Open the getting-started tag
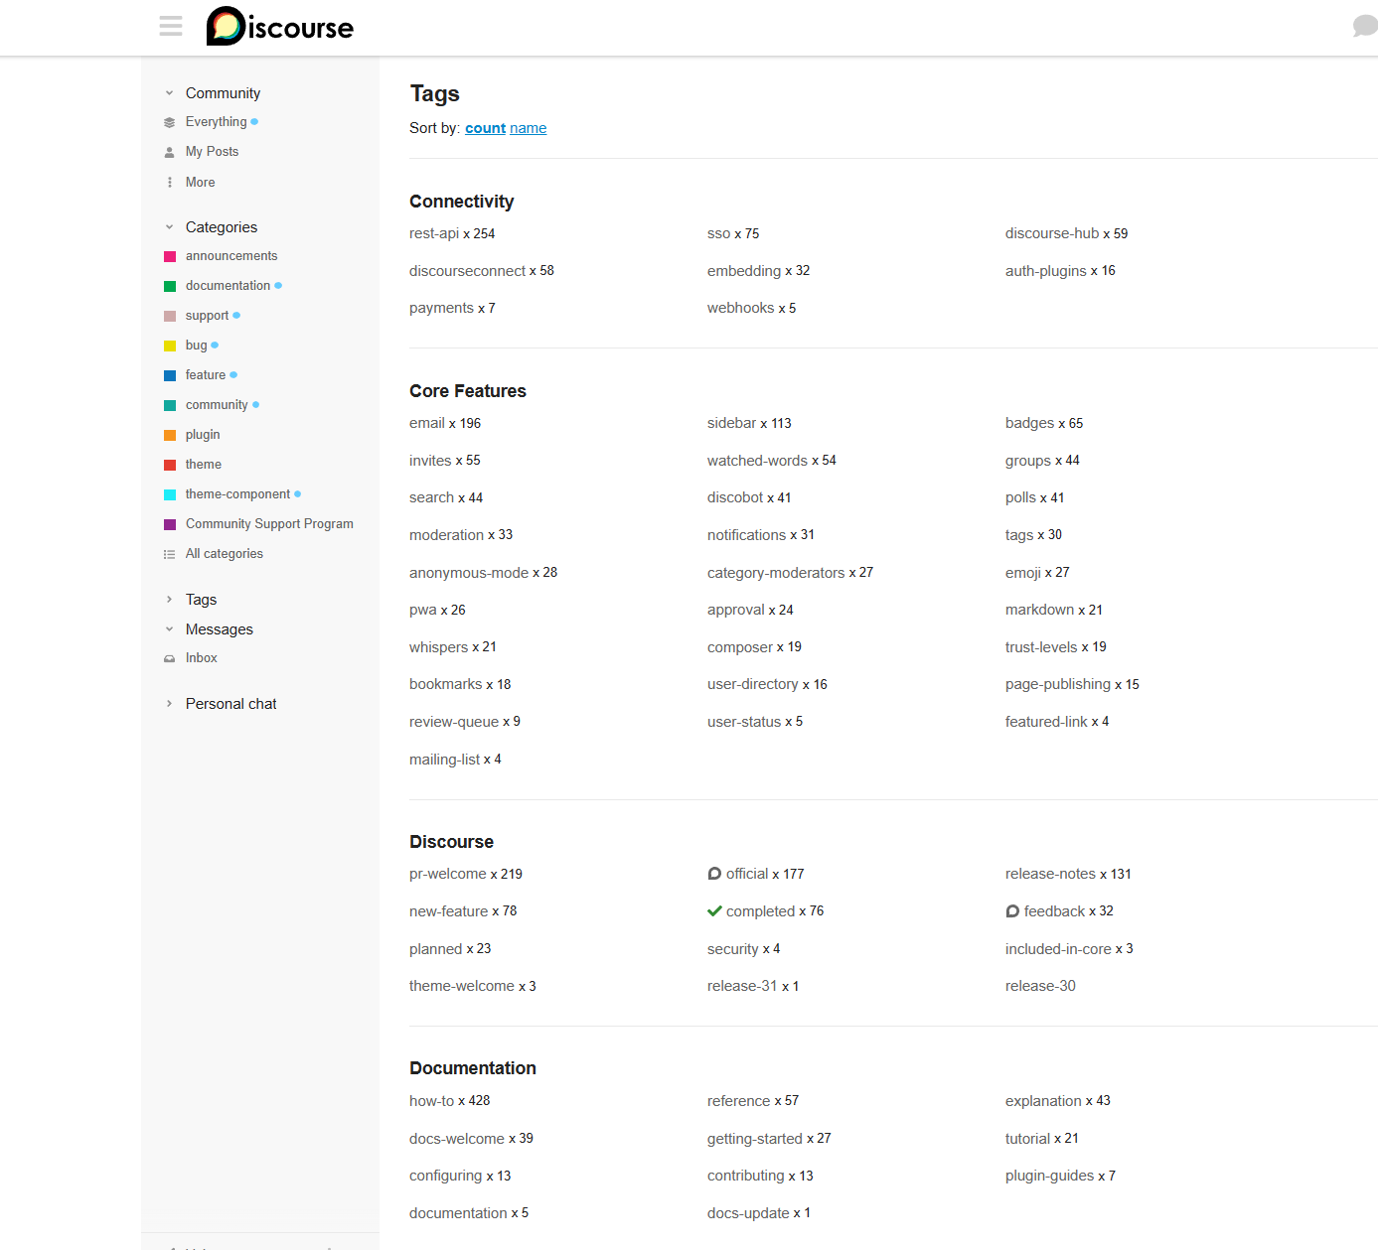 (x=755, y=1139)
